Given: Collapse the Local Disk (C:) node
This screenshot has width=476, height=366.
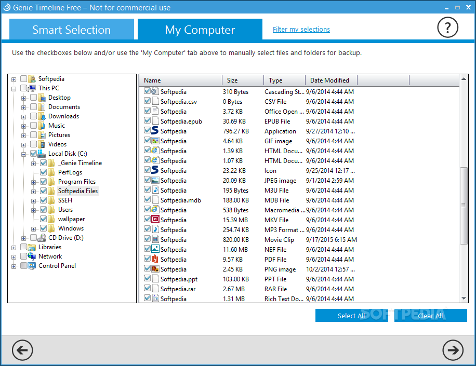Looking at the screenshot, I should (x=23, y=154).
